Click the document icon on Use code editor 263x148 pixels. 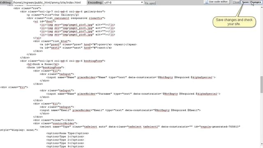[x=206, y=2]
